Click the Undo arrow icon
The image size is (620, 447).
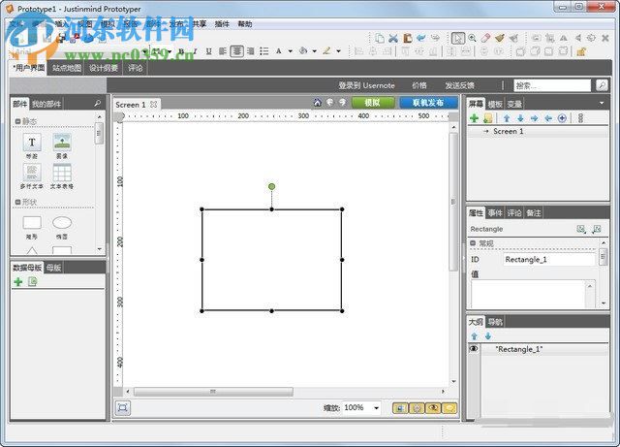click(421, 38)
